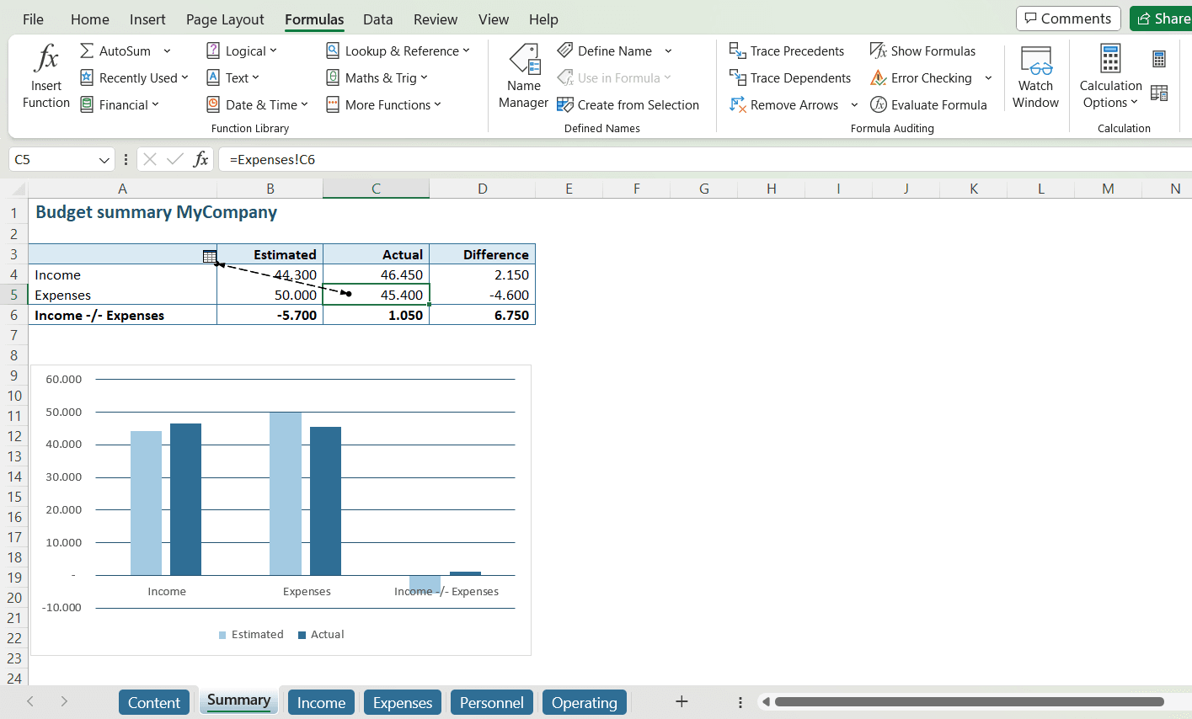
Task: Click Trace Dependents icon
Action: click(x=737, y=78)
